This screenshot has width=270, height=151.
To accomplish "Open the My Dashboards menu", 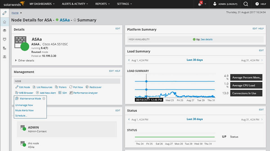I will point(42,4).
